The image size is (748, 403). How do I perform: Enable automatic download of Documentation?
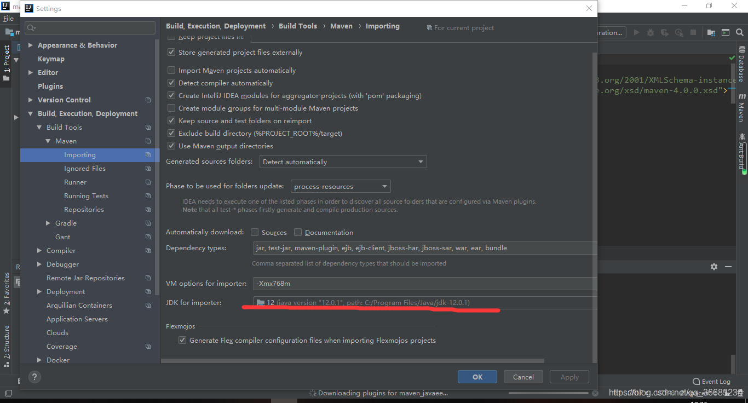(x=298, y=232)
